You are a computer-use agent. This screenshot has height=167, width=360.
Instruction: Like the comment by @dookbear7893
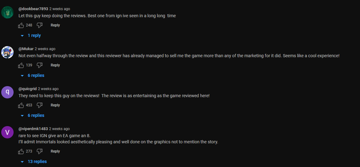click(21, 25)
